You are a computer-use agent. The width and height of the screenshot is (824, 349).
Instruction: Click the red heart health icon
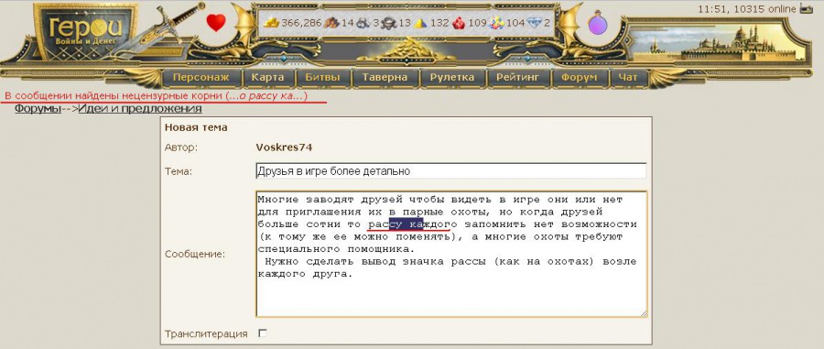coord(215,23)
